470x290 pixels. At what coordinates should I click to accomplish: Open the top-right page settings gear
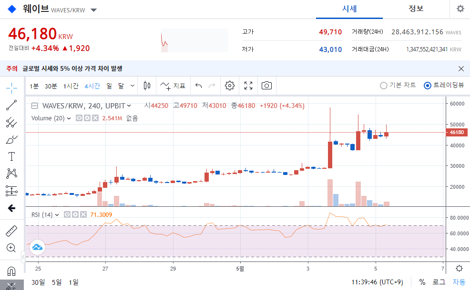click(460, 9)
